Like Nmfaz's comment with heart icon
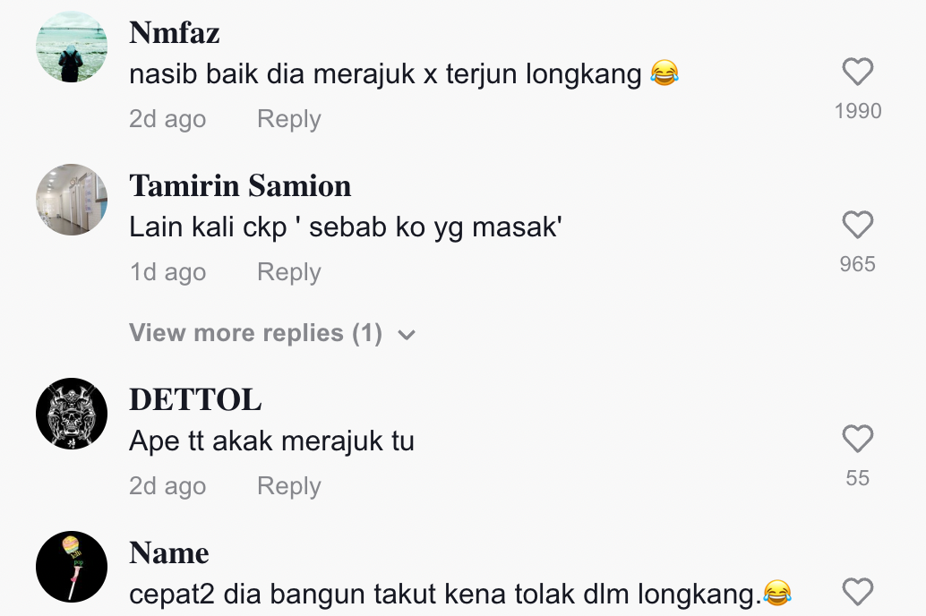The width and height of the screenshot is (926, 616). pyautogui.click(x=858, y=72)
